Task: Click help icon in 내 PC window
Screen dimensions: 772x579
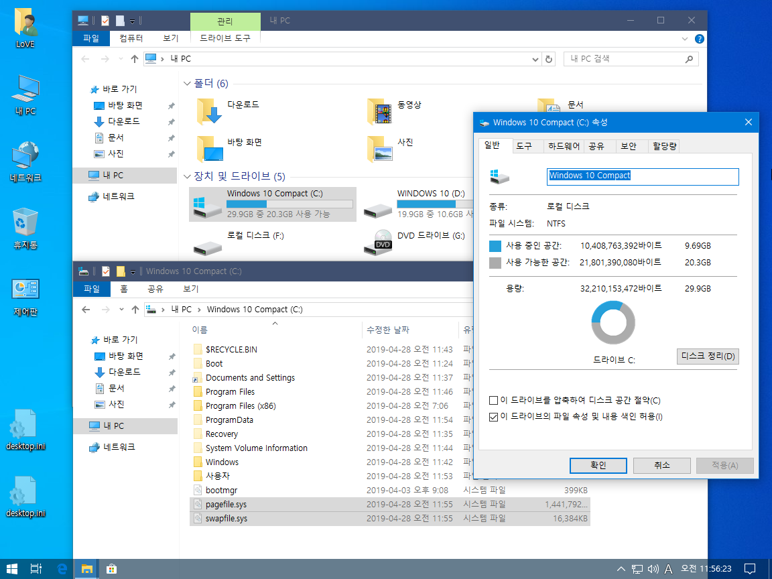Action: tap(699, 39)
